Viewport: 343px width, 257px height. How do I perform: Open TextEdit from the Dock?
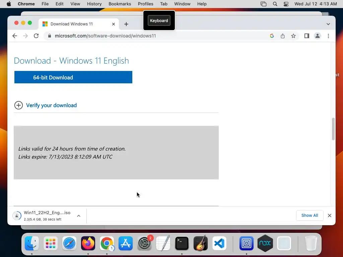163,243
